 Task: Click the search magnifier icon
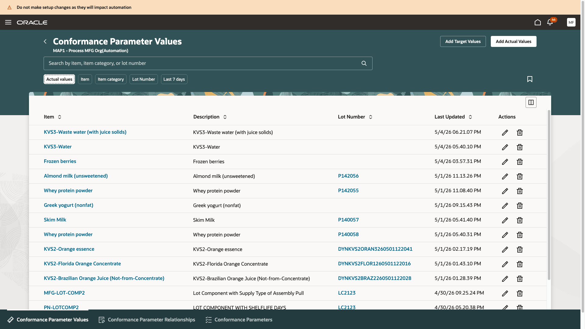pyautogui.click(x=364, y=63)
